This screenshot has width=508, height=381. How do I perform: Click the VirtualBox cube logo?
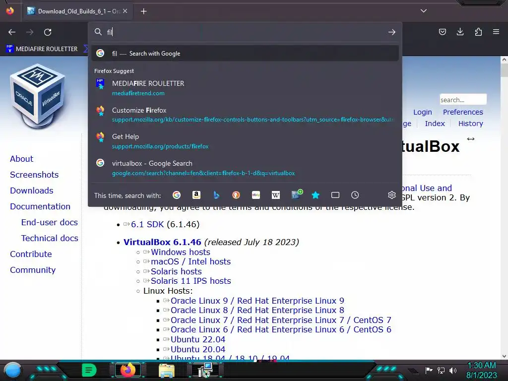(x=37, y=97)
